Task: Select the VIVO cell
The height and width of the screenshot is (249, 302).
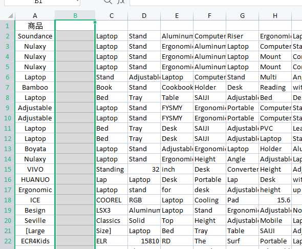Action: 35,169
